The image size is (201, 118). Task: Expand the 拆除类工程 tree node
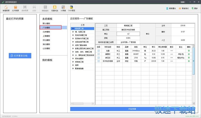coord(73,62)
